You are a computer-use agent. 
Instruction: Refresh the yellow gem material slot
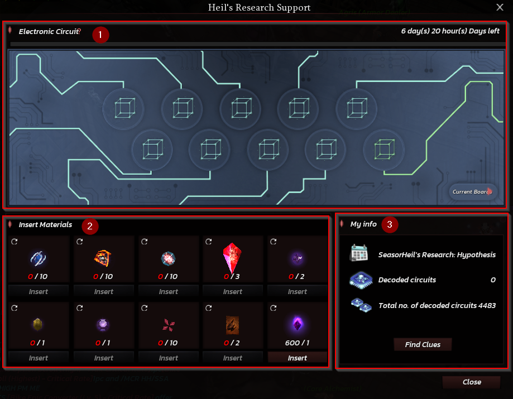coord(15,308)
